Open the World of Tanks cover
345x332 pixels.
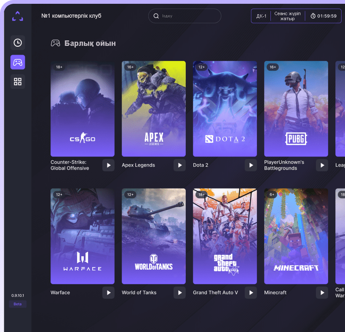pyautogui.click(x=154, y=236)
